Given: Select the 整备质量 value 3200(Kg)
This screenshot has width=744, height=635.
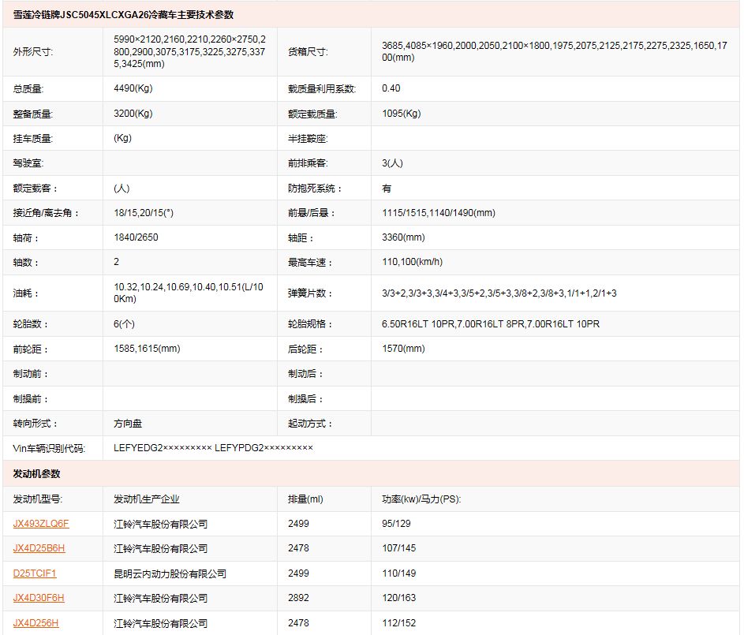Looking at the screenshot, I should 133,114.
